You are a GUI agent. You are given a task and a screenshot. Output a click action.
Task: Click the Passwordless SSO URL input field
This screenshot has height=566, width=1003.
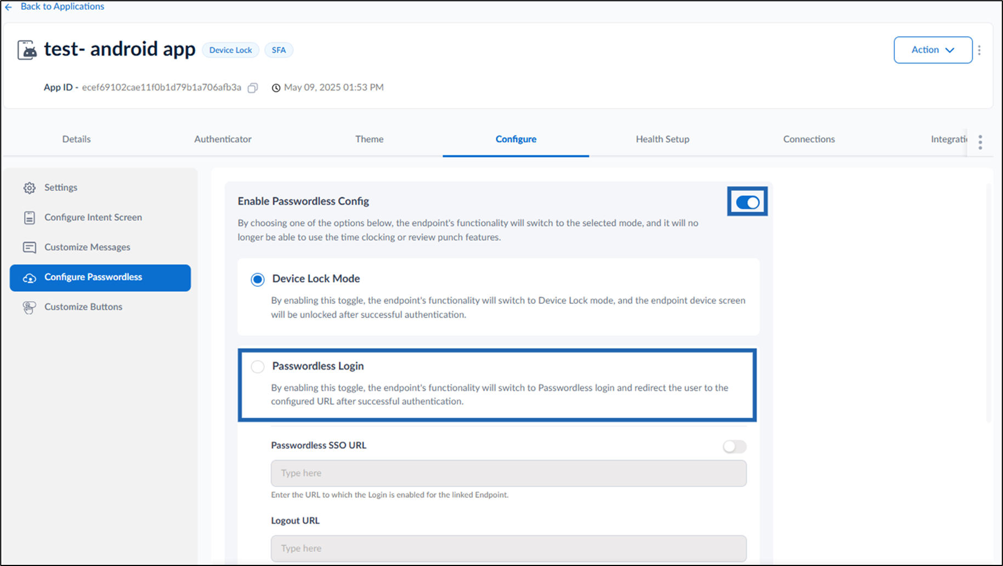pos(508,473)
